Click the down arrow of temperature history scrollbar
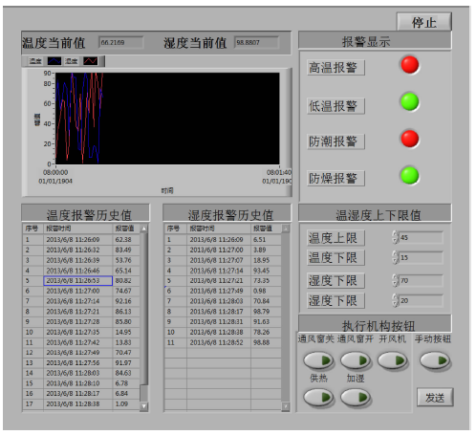The height and width of the screenshot is (435, 476). coord(143,406)
